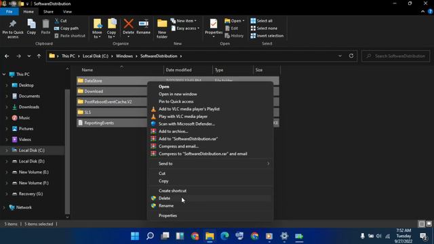The image size is (434, 244).
Task: Click Copy path in the ribbon
Action: (66, 28)
